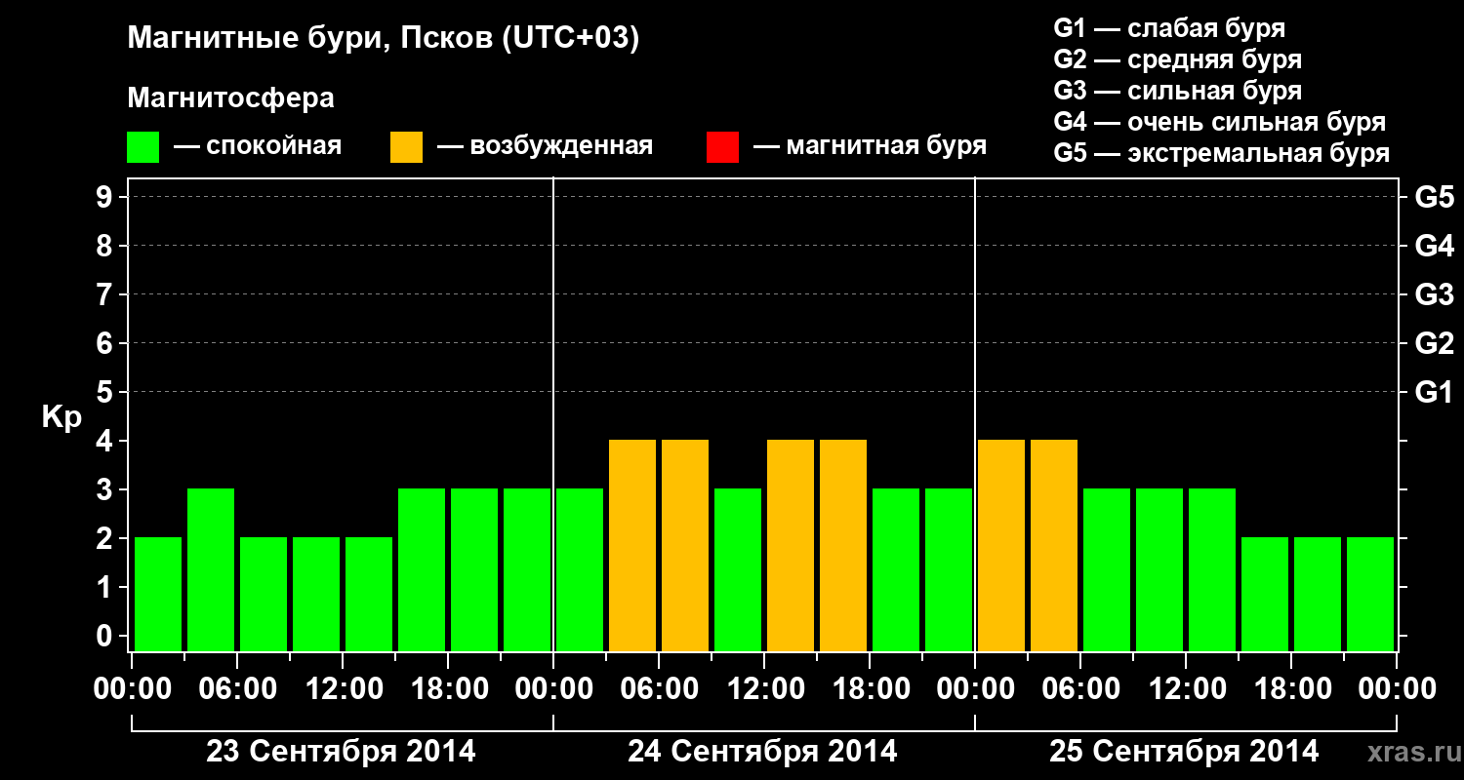Click the 25 Сентября 00:00–03:00 orange bar

click(1001, 545)
